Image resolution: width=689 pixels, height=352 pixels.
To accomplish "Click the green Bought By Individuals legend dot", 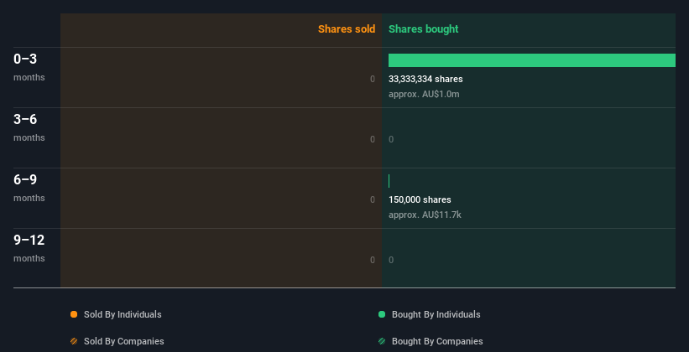I will point(382,314).
